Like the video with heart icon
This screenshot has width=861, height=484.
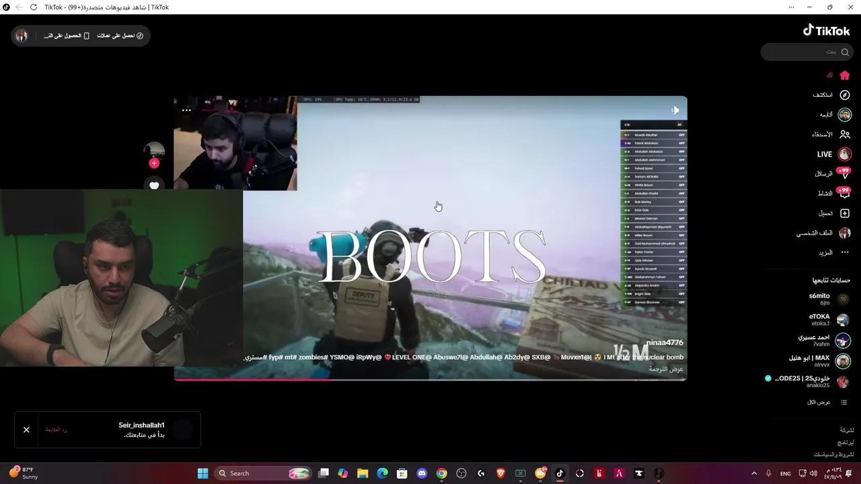coord(154,186)
